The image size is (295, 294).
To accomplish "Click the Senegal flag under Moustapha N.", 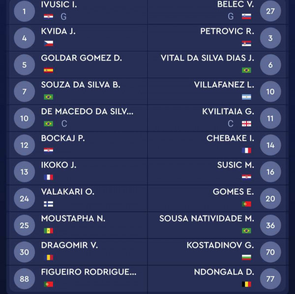I will (48, 231).
